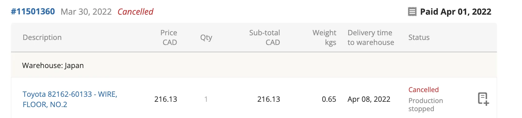
Task: Click the Production stopped status note
Action: click(x=425, y=105)
